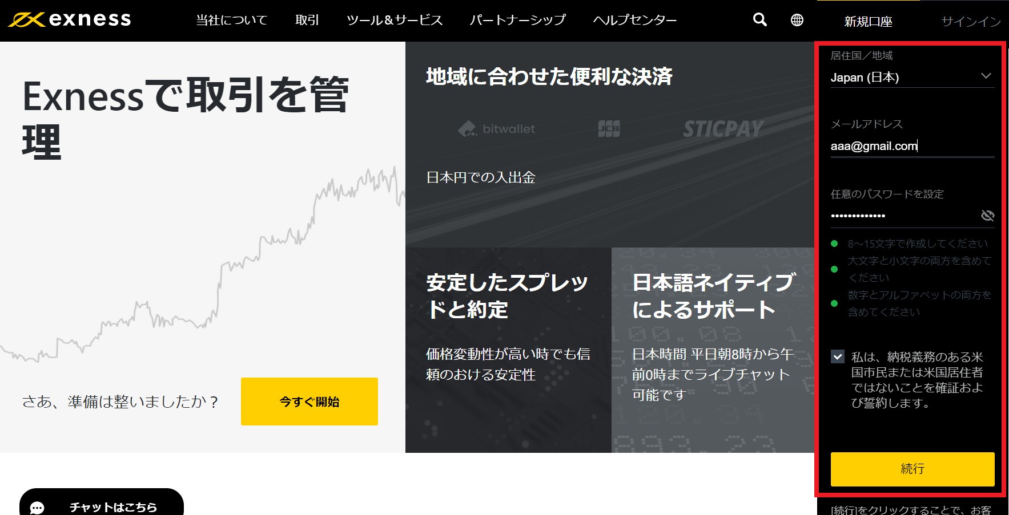Click the STICPAY payment logo
This screenshot has width=1009, height=515.
tap(723, 129)
